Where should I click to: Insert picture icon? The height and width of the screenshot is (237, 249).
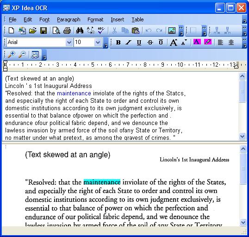click(172, 30)
